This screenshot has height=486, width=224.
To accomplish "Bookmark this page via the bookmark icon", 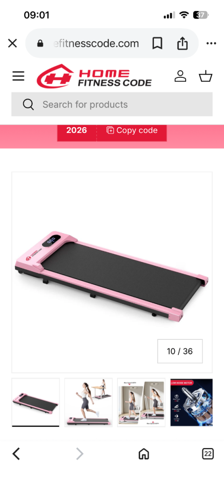I will (x=157, y=43).
